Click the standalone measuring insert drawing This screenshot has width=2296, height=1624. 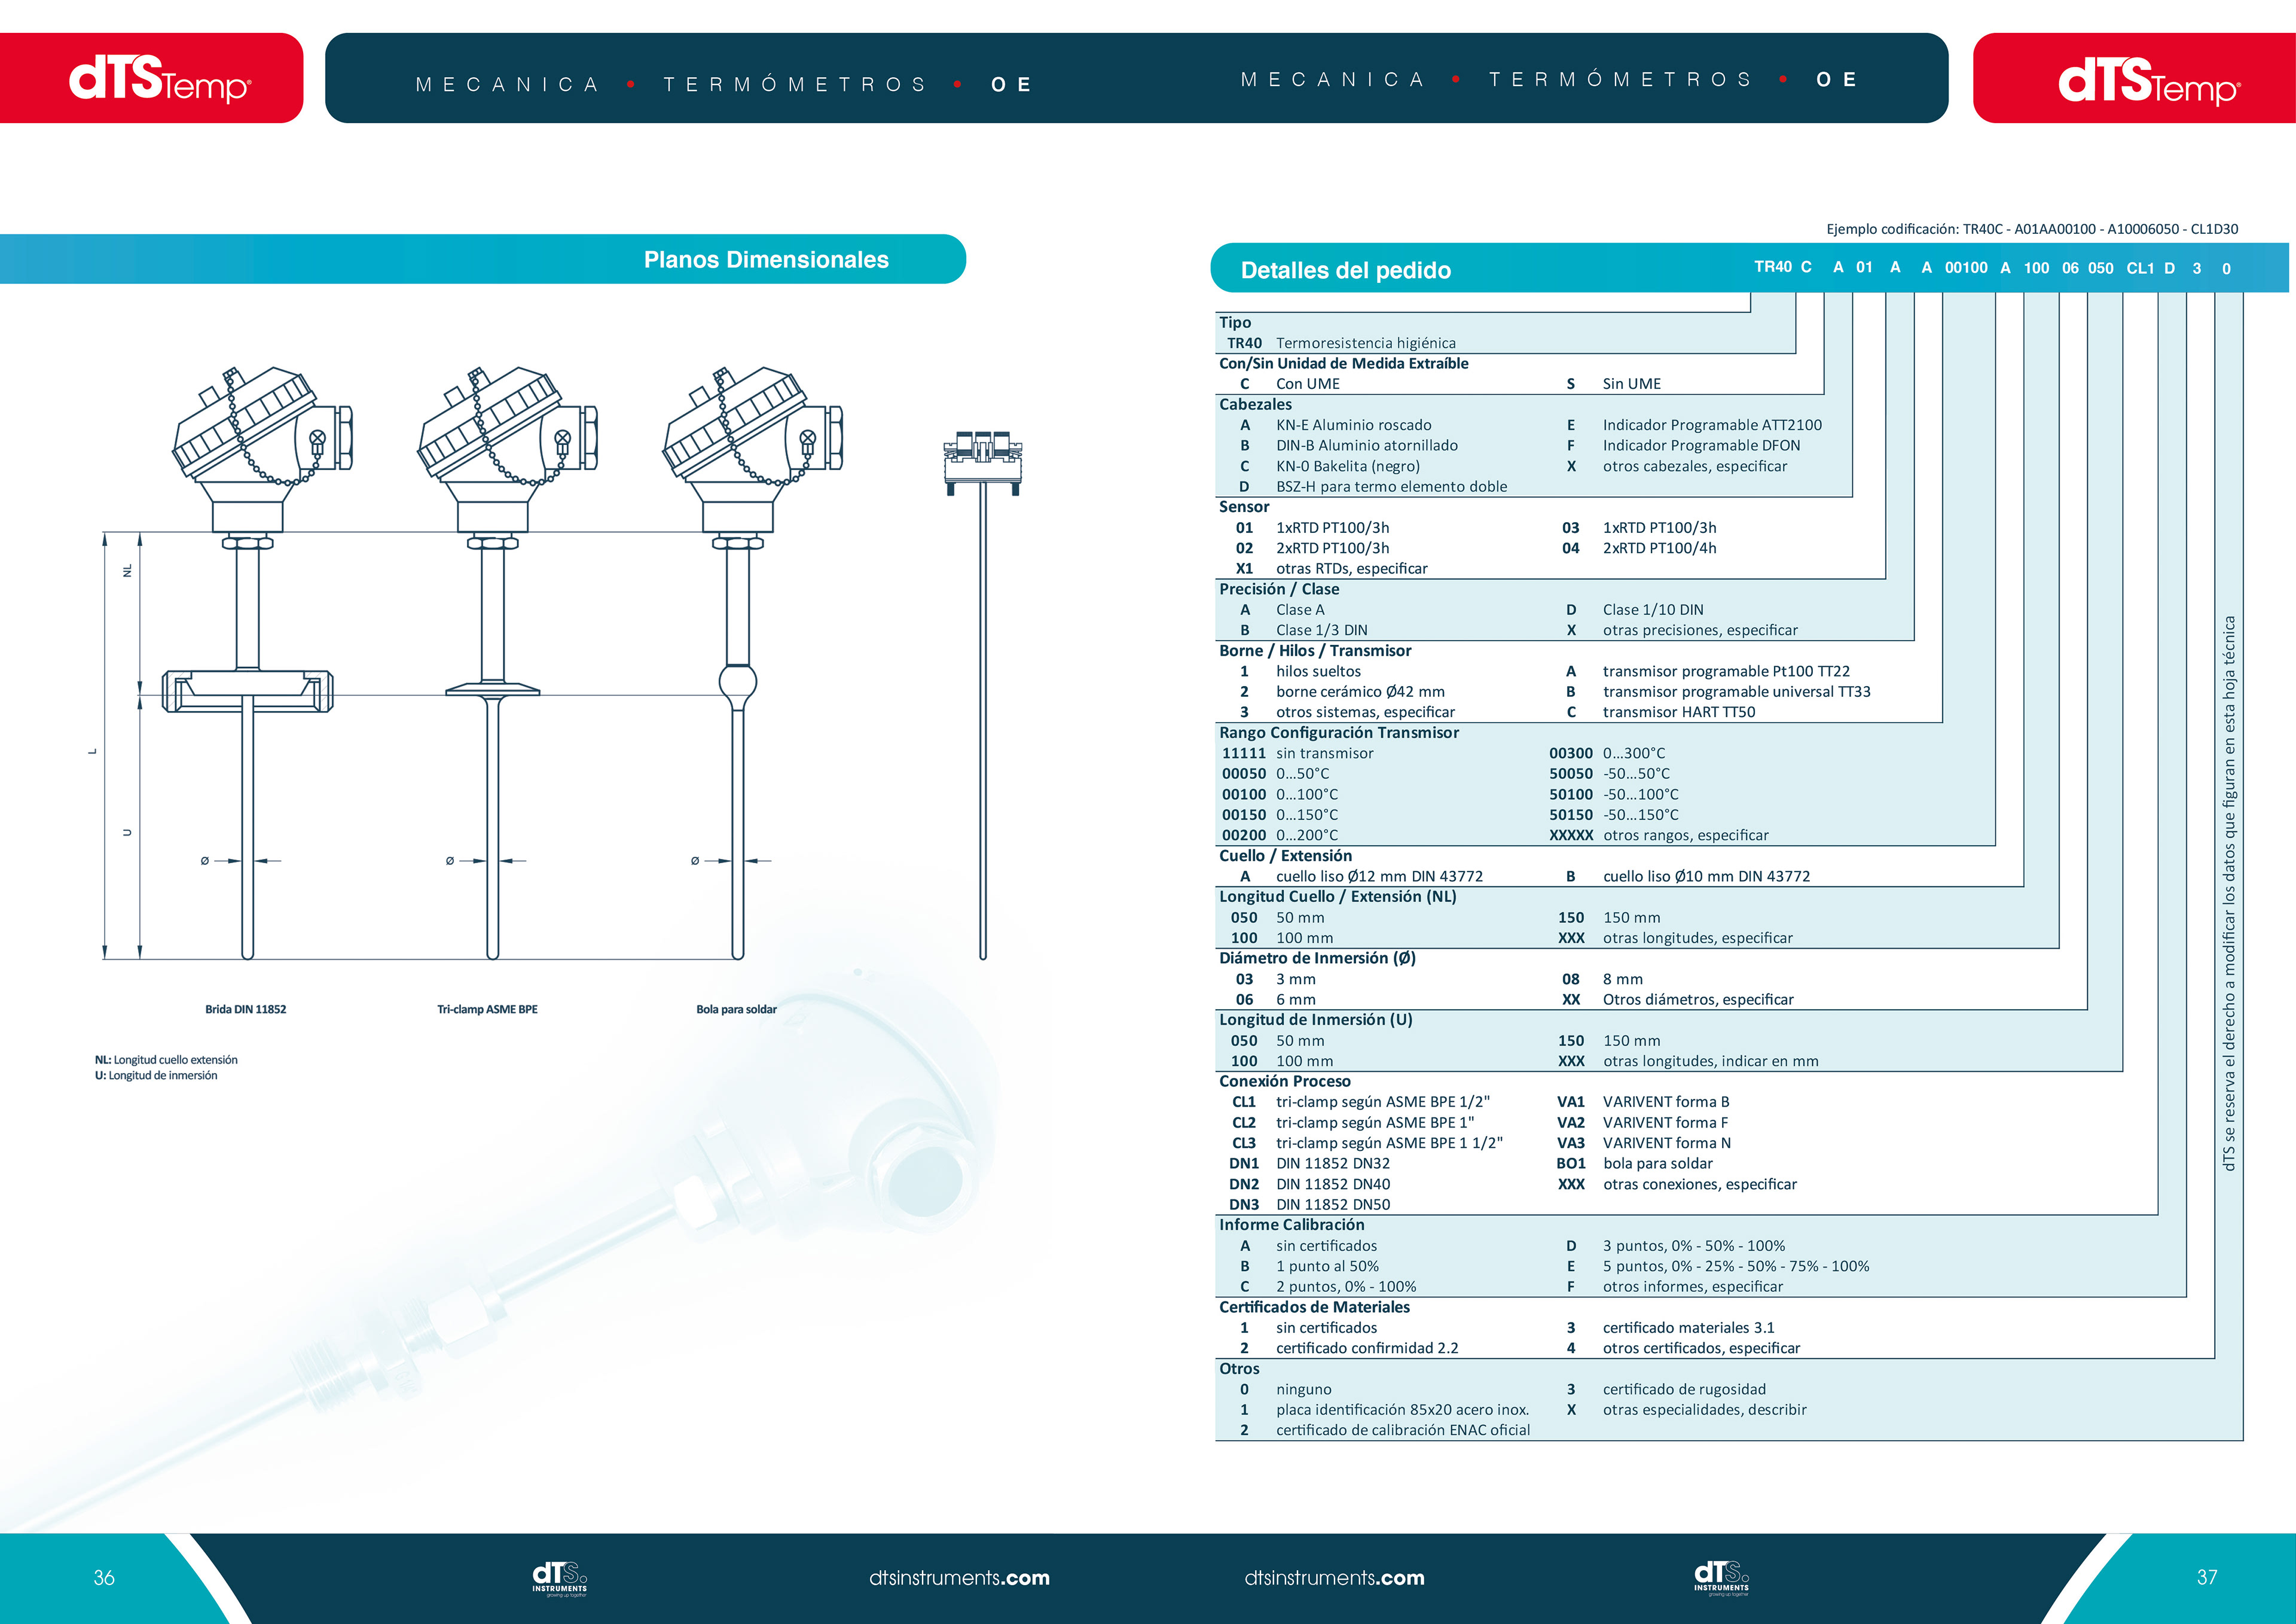tap(983, 690)
